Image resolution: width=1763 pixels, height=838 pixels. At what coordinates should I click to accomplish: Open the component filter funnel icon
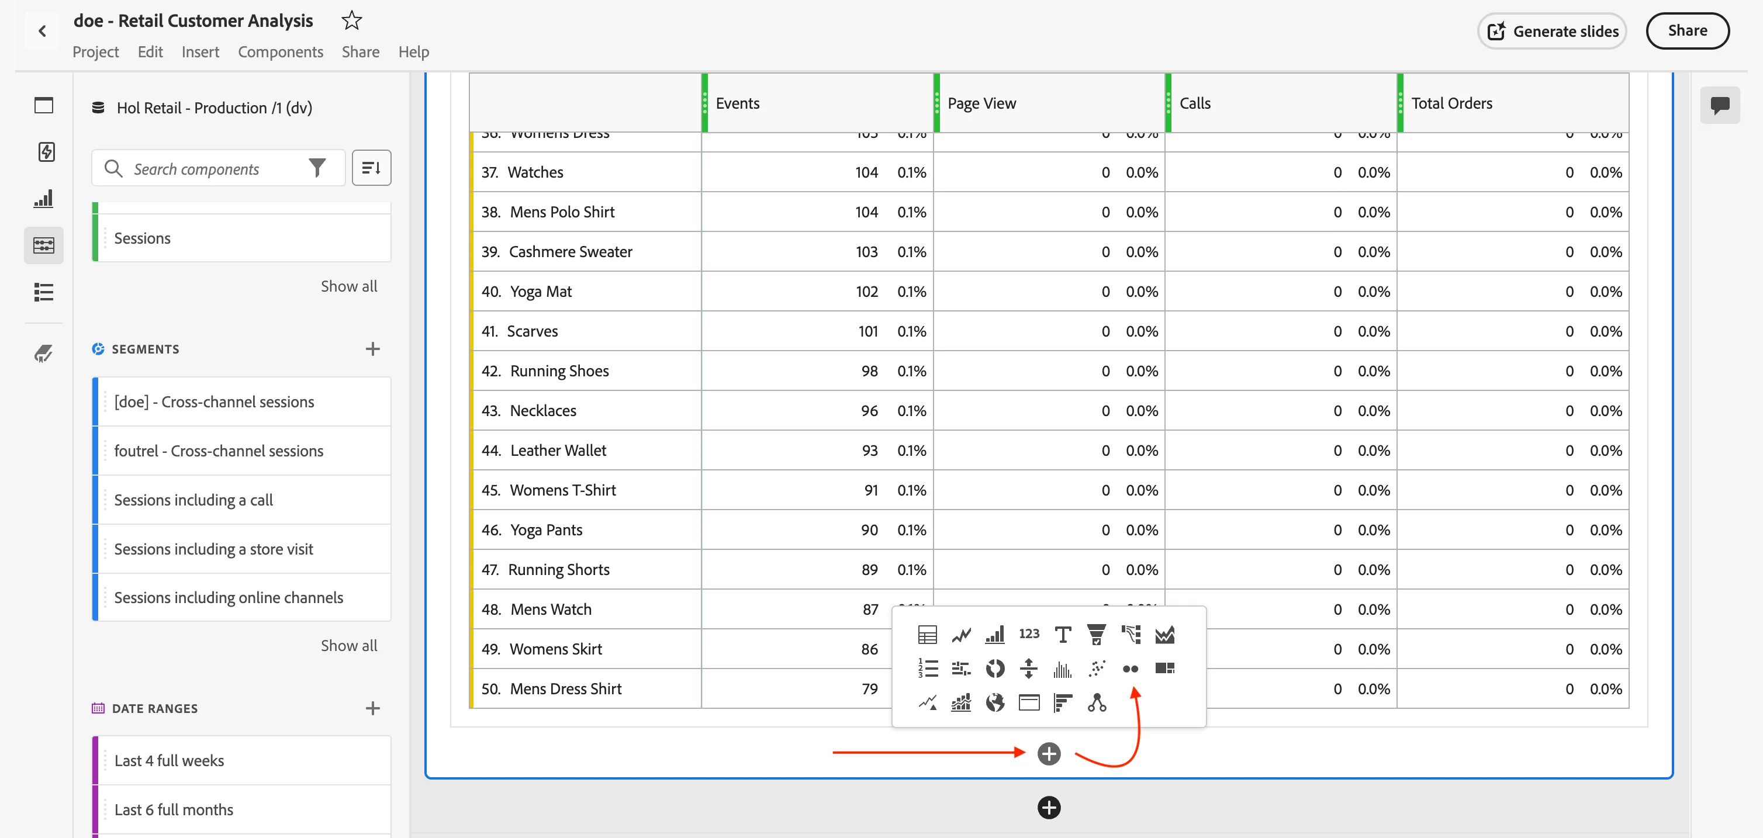point(317,168)
